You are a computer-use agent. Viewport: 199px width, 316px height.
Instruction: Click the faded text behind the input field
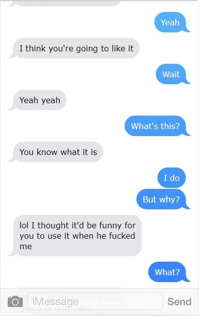[71, 303]
